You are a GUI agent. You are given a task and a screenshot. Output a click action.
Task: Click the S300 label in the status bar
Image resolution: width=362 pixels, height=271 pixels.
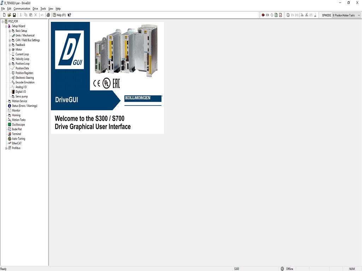point(237,269)
